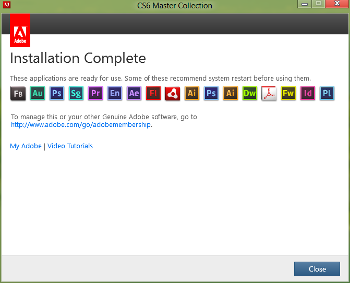Click the Ps icon beside the Au icon
The height and width of the screenshot is (283, 350).
coord(57,93)
